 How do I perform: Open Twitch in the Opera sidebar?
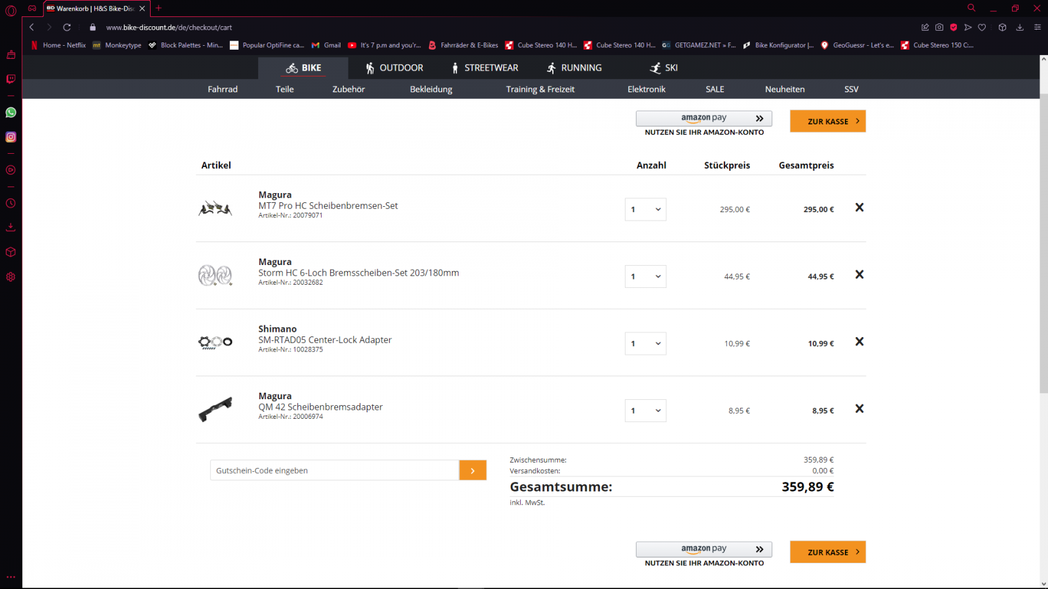click(x=10, y=79)
